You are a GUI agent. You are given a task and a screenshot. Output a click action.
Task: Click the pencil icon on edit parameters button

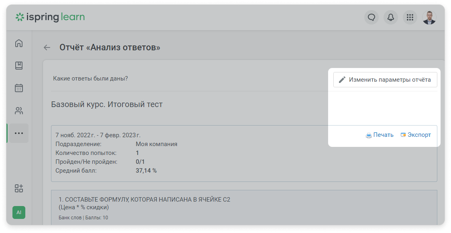(x=342, y=80)
